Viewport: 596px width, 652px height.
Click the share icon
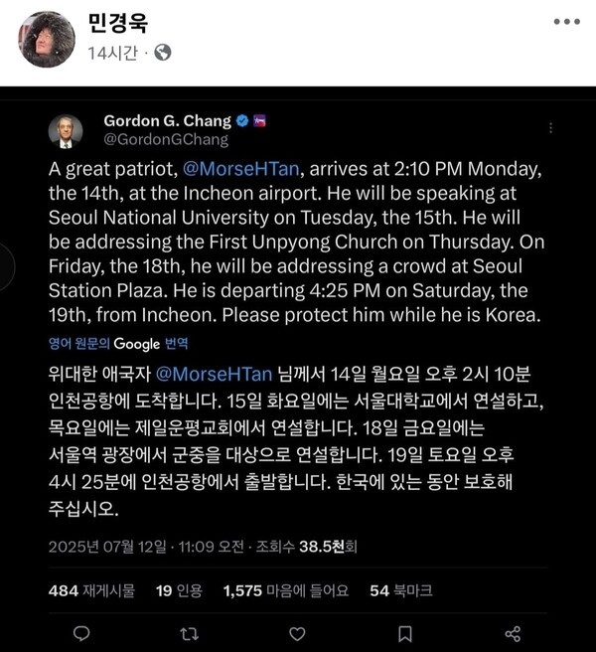pos(513,633)
